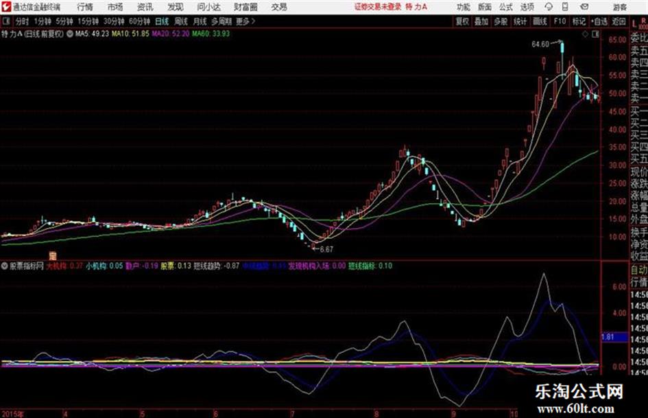
Task: Switch to the 分时 period tab
Action: click(x=23, y=21)
